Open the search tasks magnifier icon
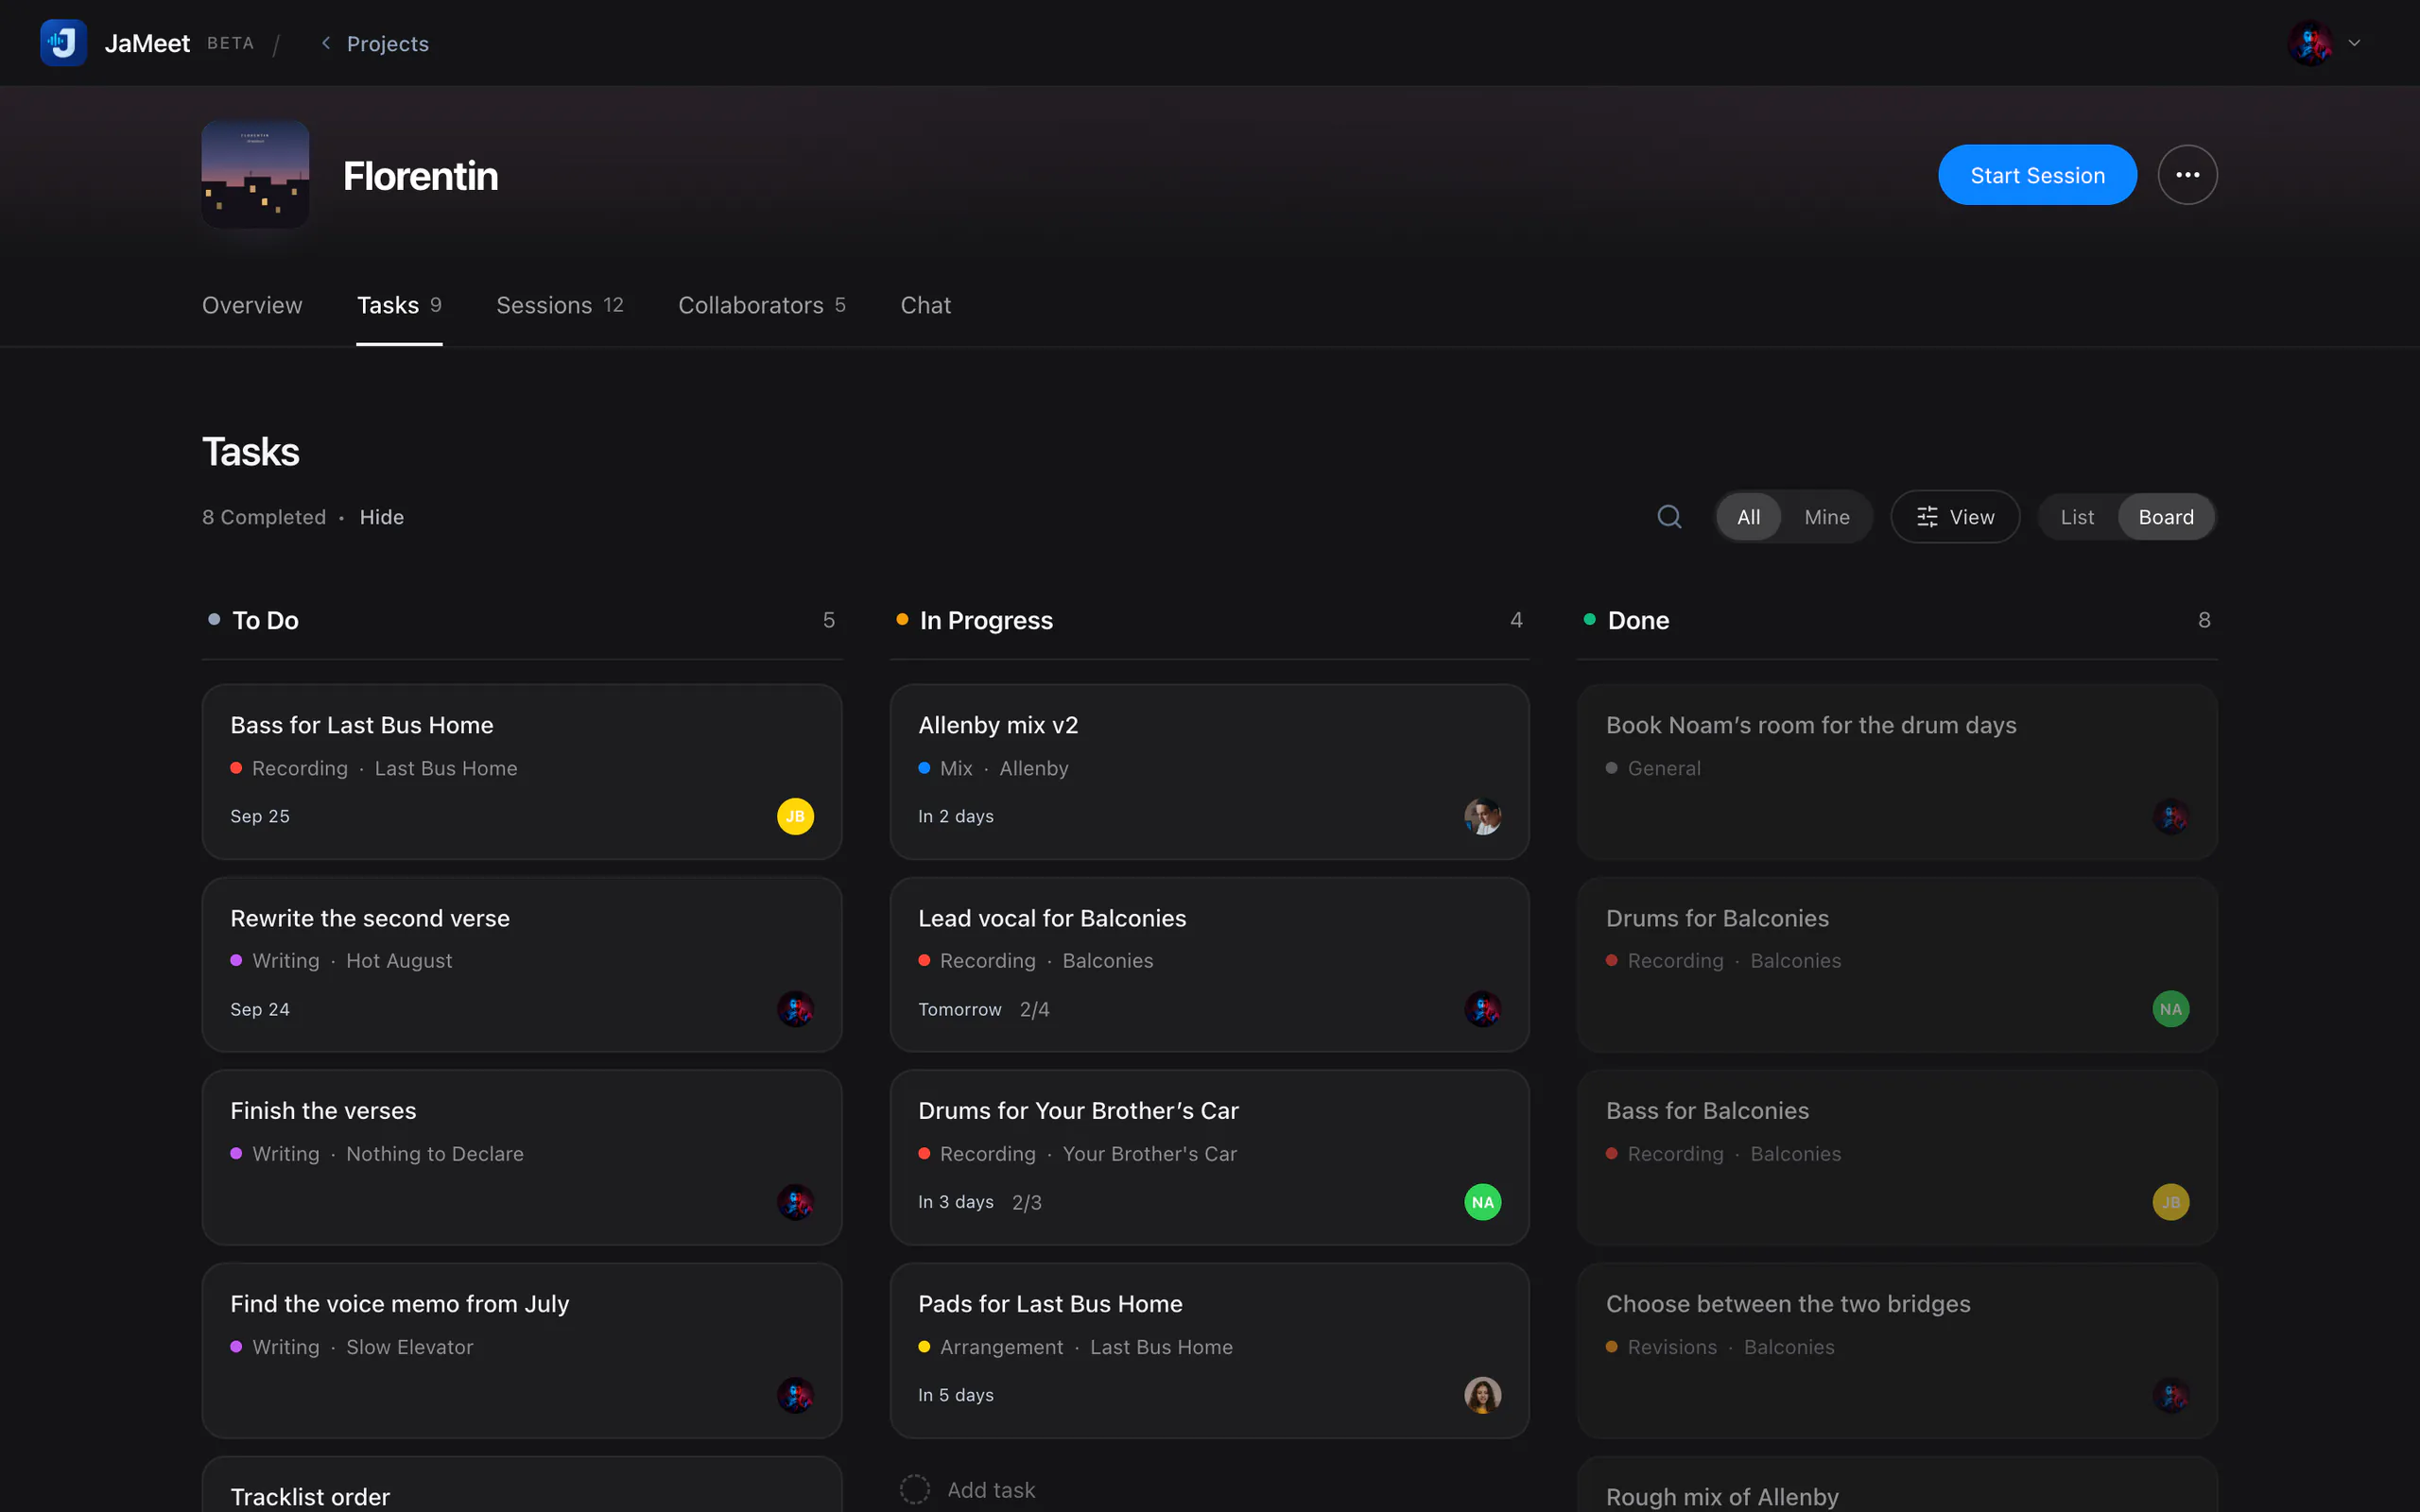The image size is (2420, 1512). [x=1669, y=517]
